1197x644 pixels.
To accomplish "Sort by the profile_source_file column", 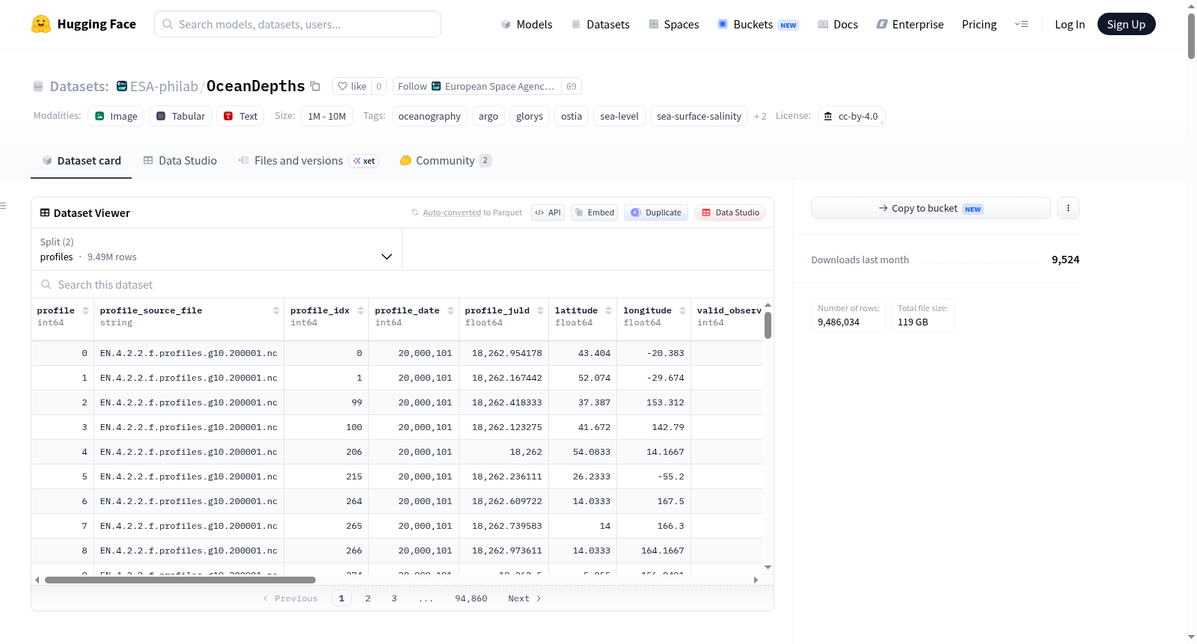I will pyautogui.click(x=276, y=310).
